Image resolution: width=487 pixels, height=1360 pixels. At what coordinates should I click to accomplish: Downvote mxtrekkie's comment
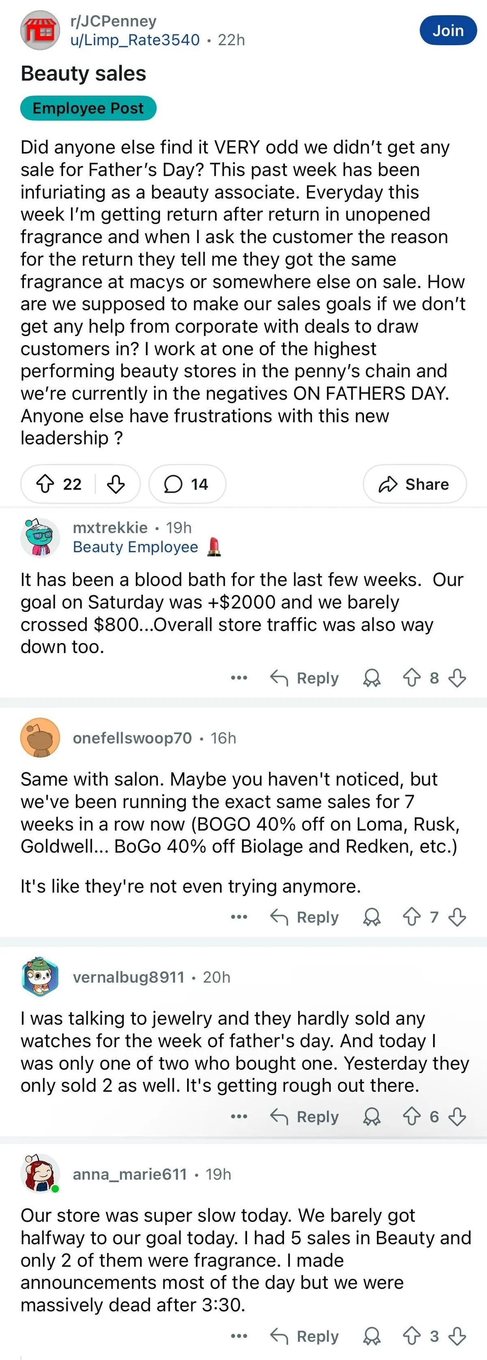coord(457,678)
